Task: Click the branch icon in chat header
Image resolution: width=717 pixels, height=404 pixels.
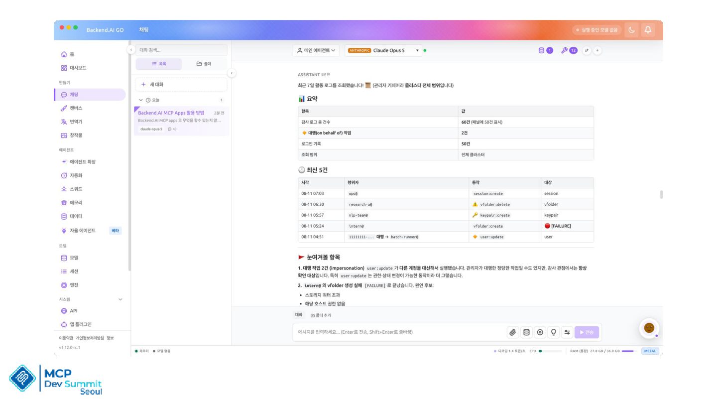Action: [587, 50]
